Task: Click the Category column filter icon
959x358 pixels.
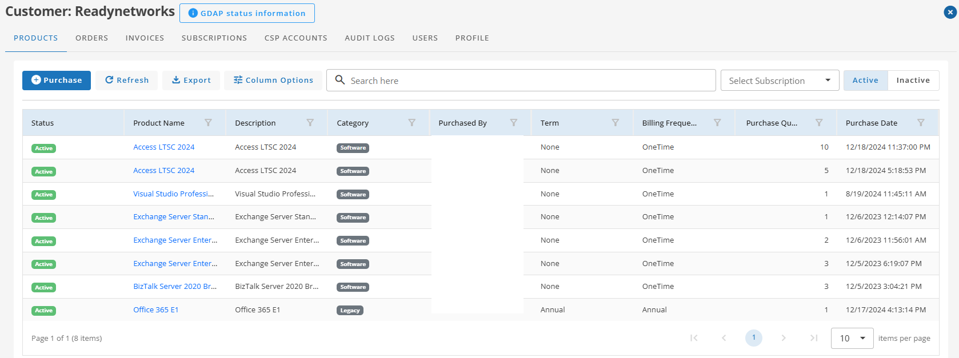Action: 411,123
